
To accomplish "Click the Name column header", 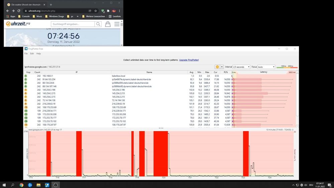I will point(149,72).
